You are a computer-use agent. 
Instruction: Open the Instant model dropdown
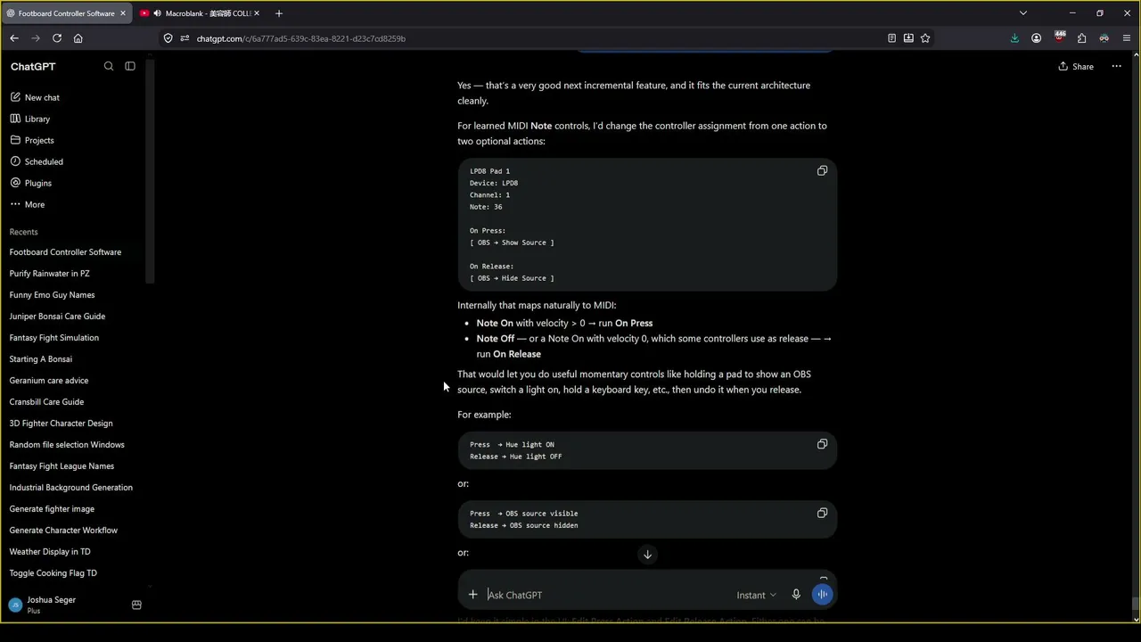point(756,595)
